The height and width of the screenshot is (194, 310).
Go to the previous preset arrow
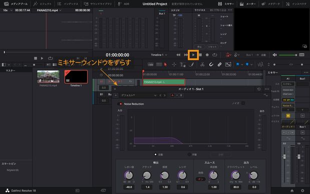[x=160, y=95]
